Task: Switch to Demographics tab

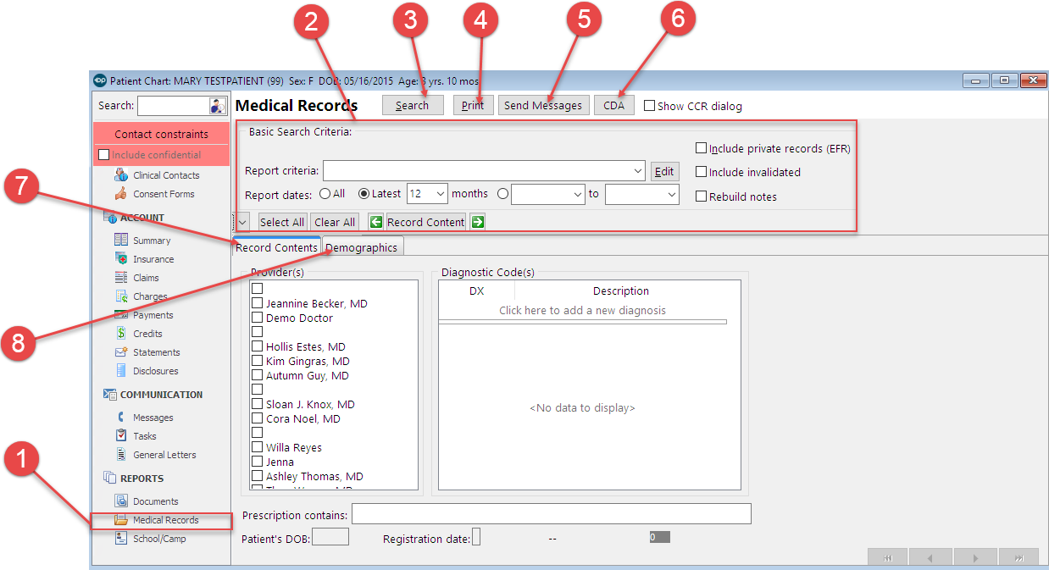Action: (362, 247)
